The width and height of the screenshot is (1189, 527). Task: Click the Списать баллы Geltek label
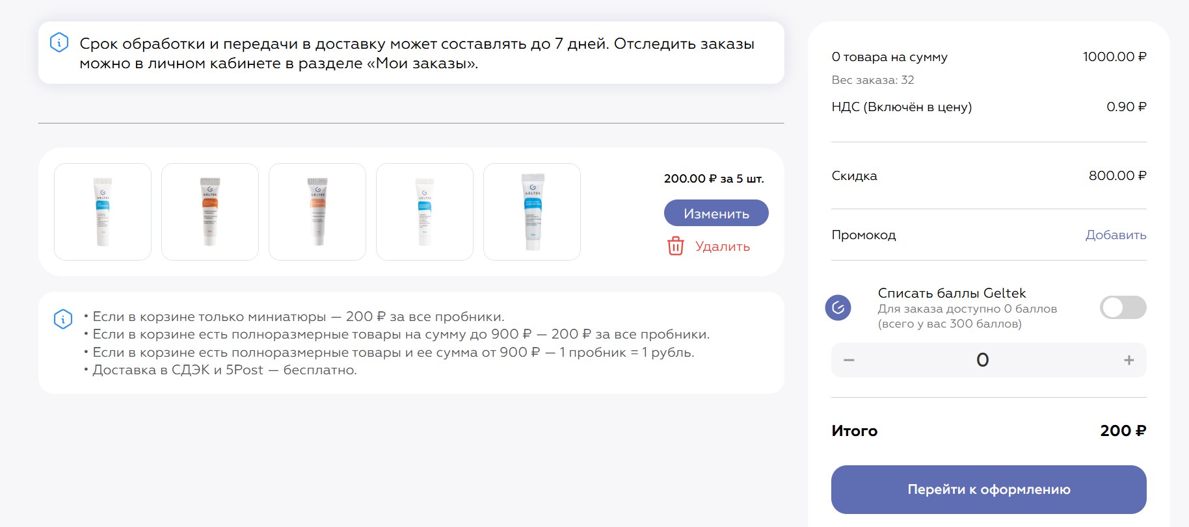click(x=952, y=293)
